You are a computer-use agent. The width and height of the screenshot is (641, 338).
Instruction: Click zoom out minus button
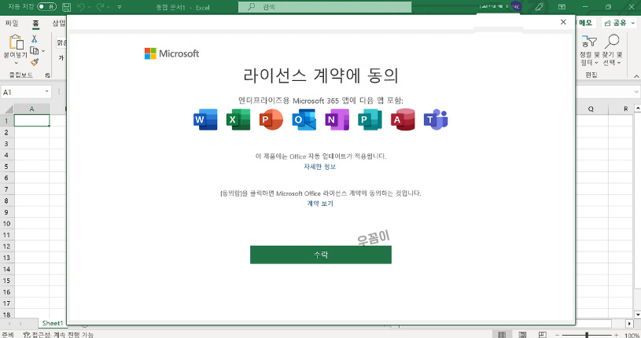click(557, 335)
